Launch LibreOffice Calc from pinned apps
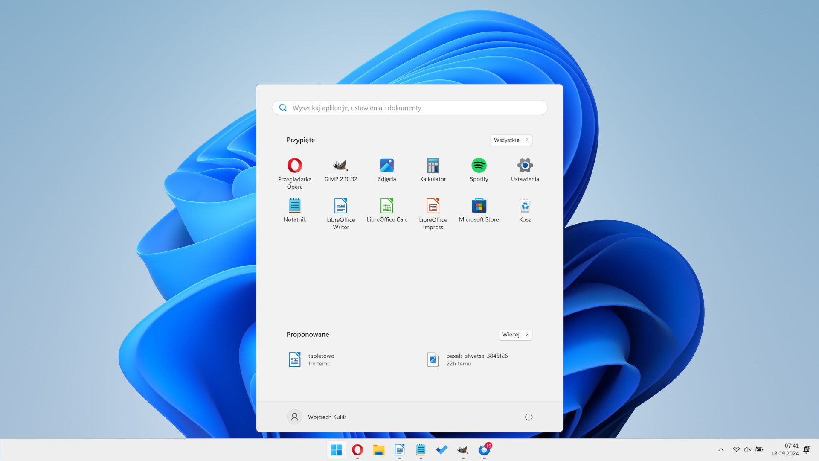The image size is (819, 461). (x=387, y=210)
